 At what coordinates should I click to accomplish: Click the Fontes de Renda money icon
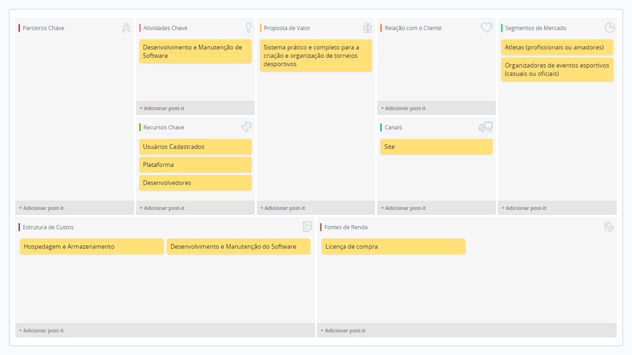609,227
